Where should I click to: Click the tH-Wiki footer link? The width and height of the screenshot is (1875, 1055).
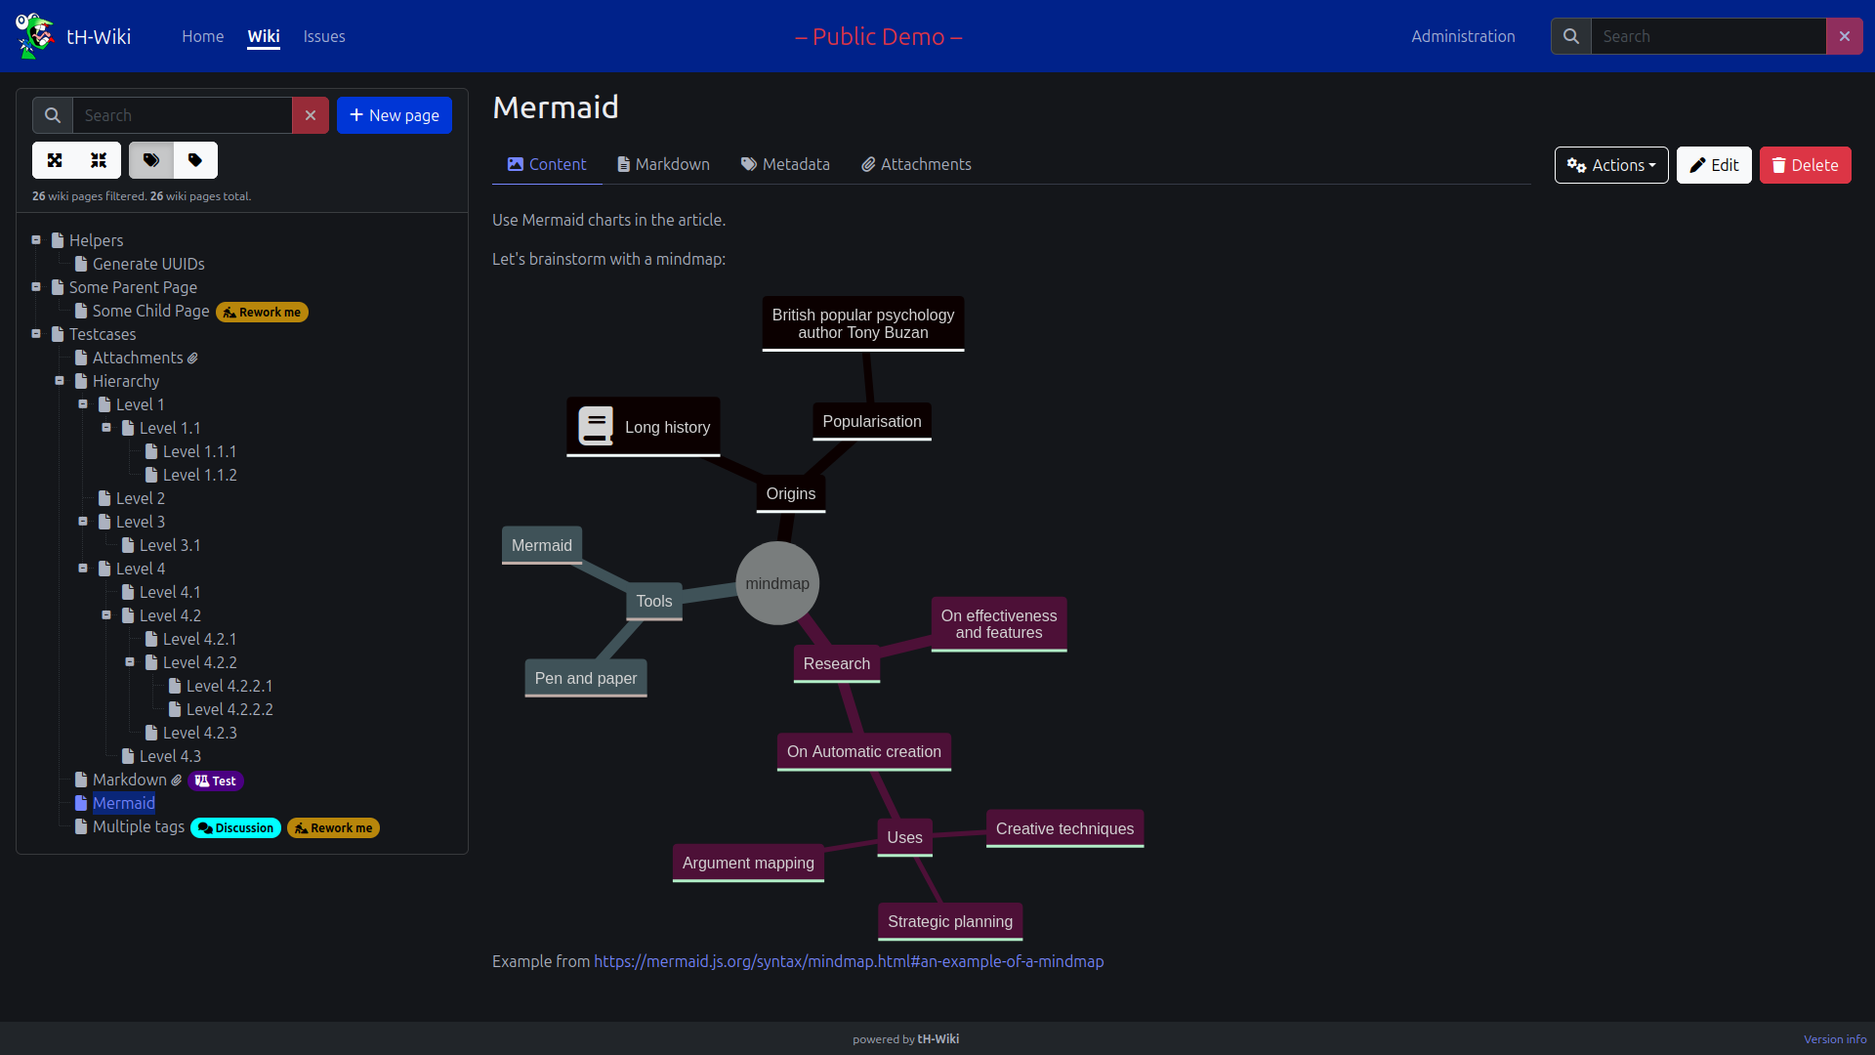point(937,1039)
